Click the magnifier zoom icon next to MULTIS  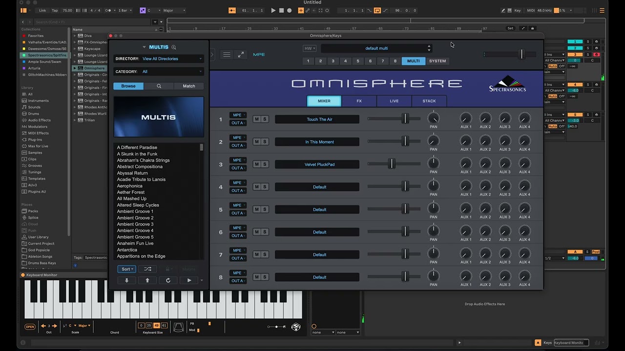pos(173,47)
